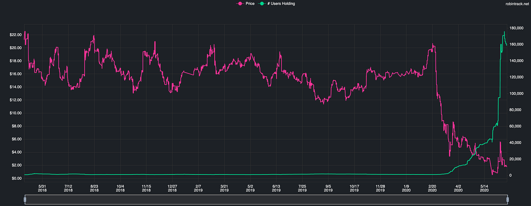Click the 6/13 2019 date label
This screenshot has width=531, height=206.
click(x=276, y=188)
